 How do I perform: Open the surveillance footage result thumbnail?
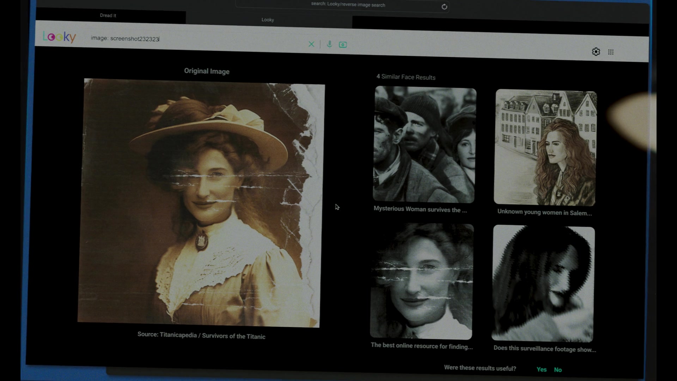[543, 284]
